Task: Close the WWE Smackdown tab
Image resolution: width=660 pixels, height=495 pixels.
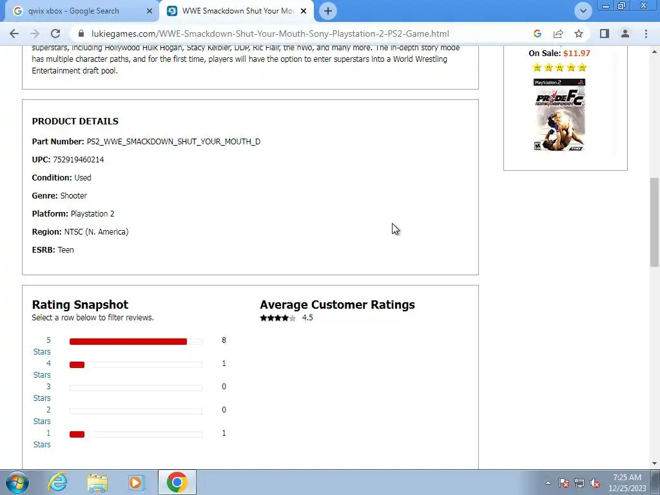Action: pyautogui.click(x=304, y=11)
